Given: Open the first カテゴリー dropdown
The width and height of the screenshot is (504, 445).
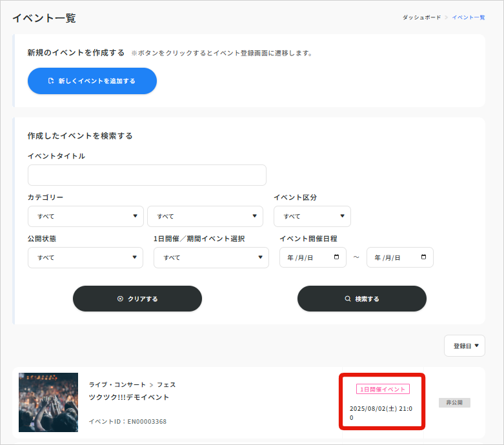Looking at the screenshot, I should [85, 217].
